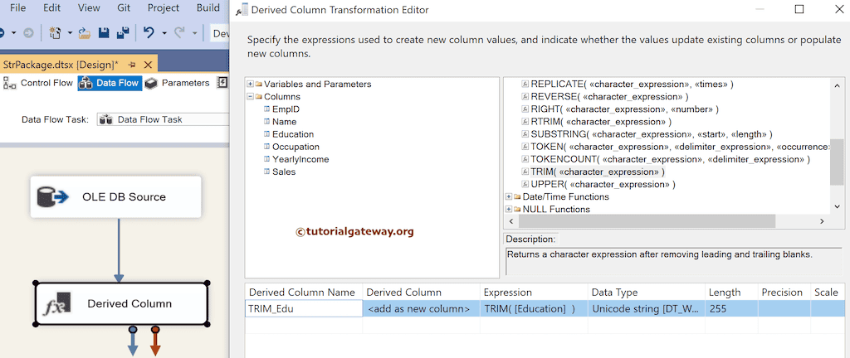Pin the StrPackage.dtsx design tab
The width and height of the screenshot is (850, 358).
(132, 65)
